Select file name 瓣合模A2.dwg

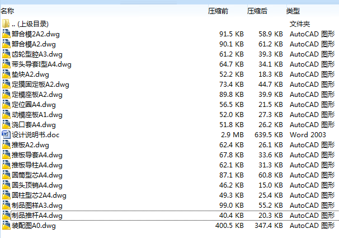pyautogui.click(x=34, y=44)
